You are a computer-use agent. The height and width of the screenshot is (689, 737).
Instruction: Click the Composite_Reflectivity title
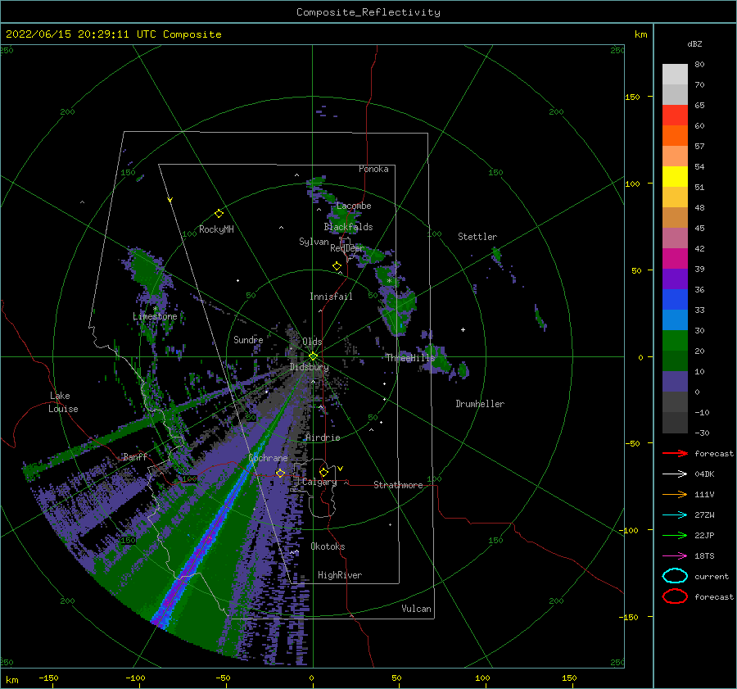(368, 12)
